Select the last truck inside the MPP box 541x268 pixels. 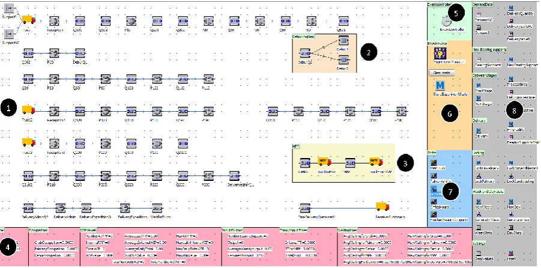click(376, 162)
